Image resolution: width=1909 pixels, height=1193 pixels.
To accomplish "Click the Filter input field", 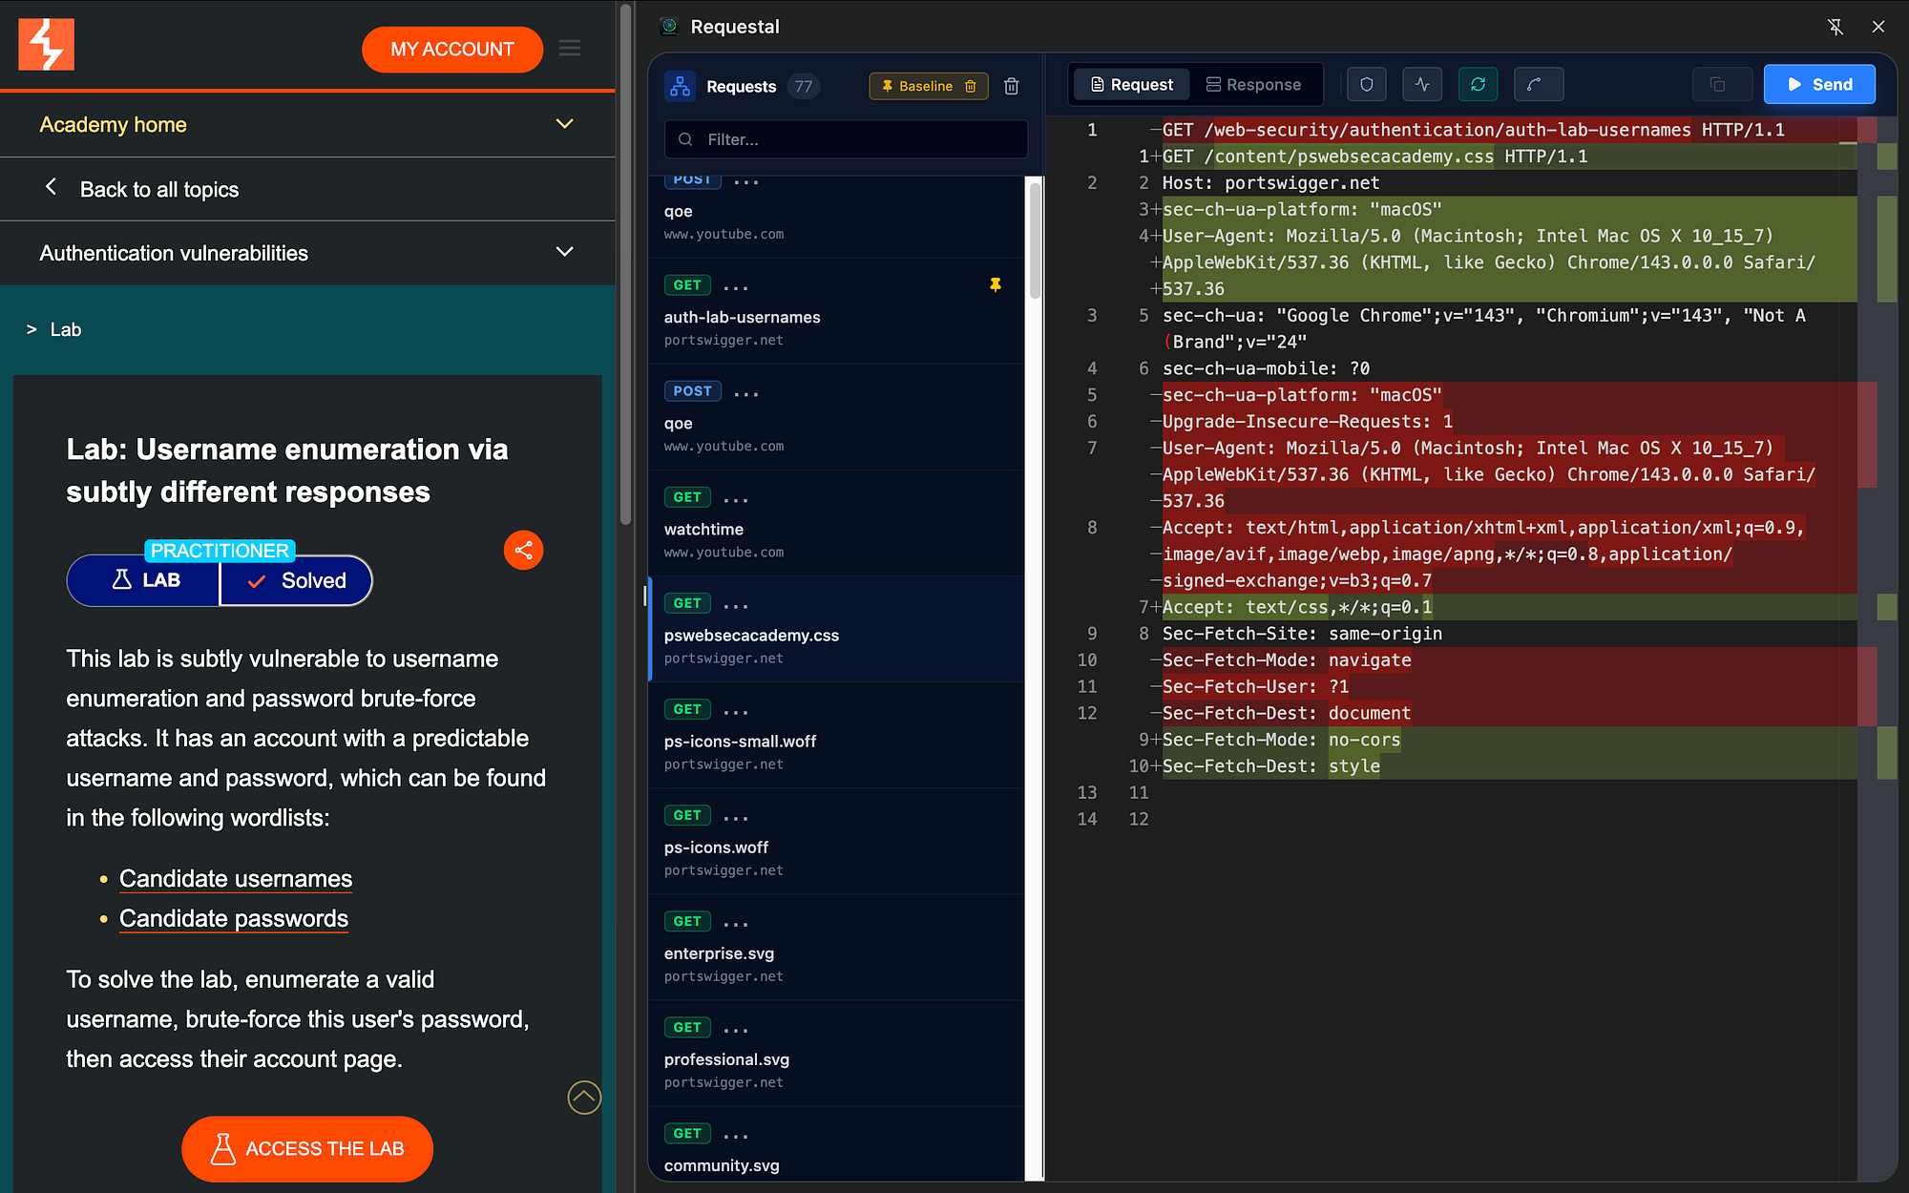I will pyautogui.click(x=846, y=139).
